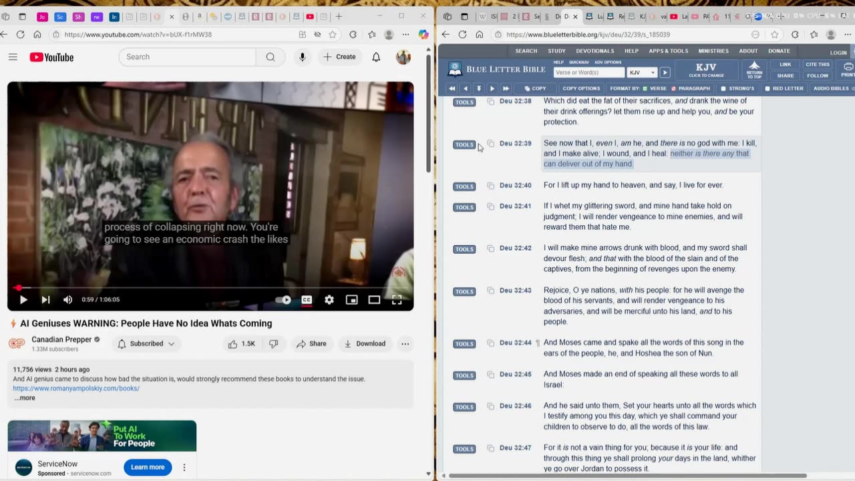Expand the Subscribed notification dropdown
855x481 pixels.
pyautogui.click(x=146, y=344)
